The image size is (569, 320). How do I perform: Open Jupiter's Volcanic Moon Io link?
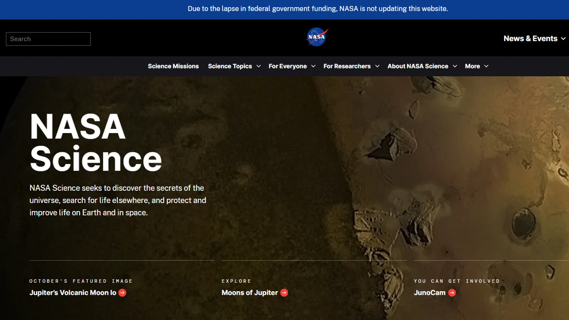73,293
